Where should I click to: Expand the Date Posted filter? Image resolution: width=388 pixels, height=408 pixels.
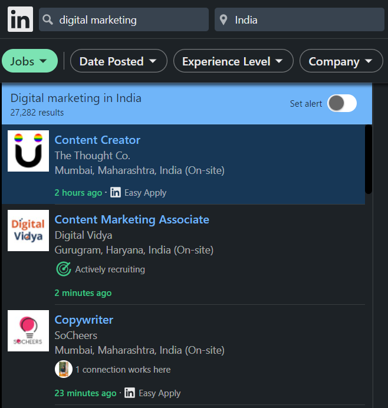119,61
